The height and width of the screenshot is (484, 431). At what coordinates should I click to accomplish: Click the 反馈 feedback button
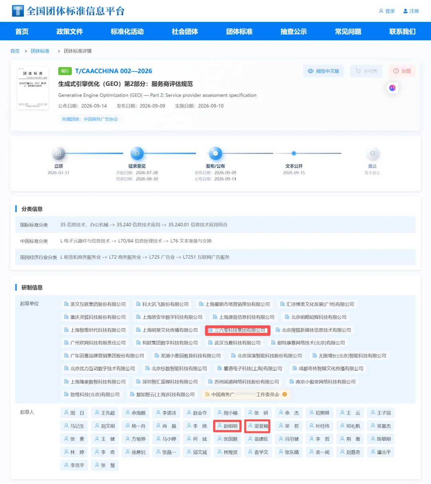[402, 71]
